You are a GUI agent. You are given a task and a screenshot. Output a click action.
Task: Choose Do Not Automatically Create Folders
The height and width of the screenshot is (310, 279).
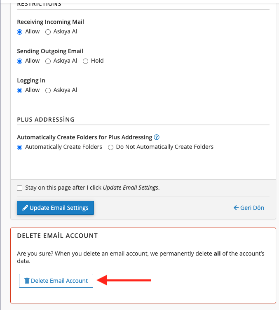(x=110, y=147)
